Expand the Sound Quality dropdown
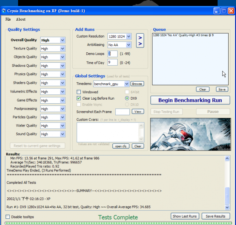The image size is (236, 225). tap(62, 134)
